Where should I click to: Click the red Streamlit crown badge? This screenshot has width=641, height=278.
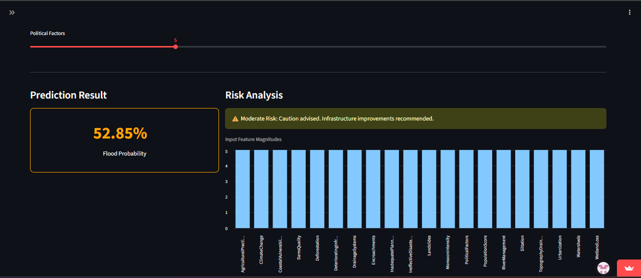pyautogui.click(x=629, y=268)
